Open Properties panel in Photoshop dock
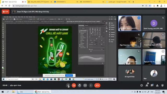The width and height of the screenshot is (167, 94). 112,32
